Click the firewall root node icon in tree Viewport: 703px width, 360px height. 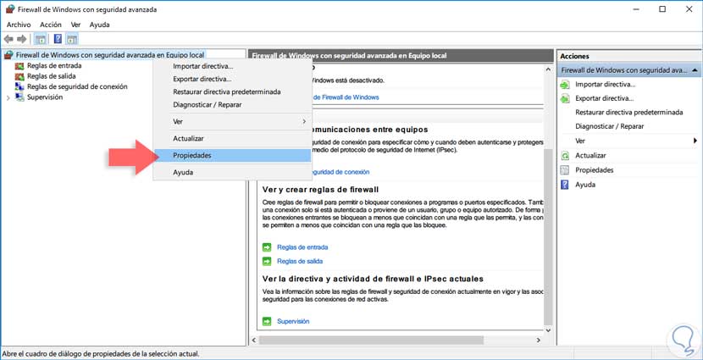pos(8,55)
